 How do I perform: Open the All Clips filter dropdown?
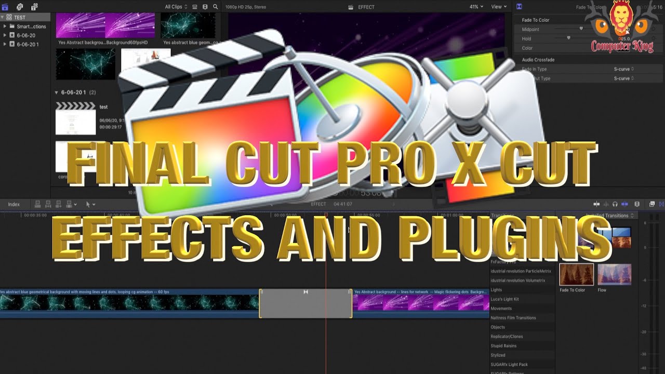(176, 7)
